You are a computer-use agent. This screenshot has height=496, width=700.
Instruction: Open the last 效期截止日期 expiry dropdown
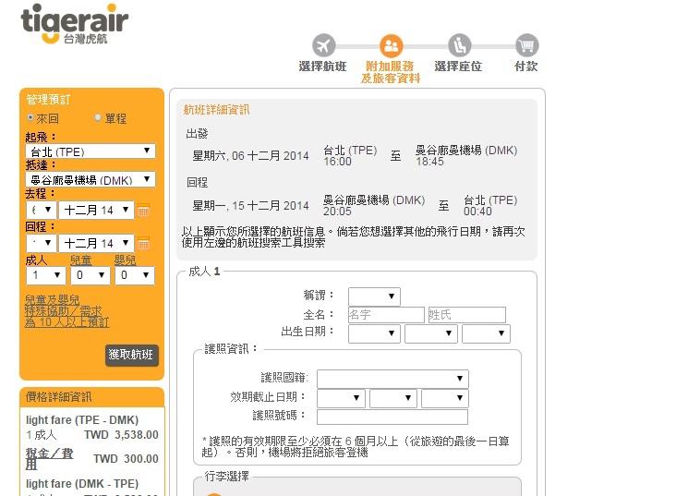tap(445, 398)
